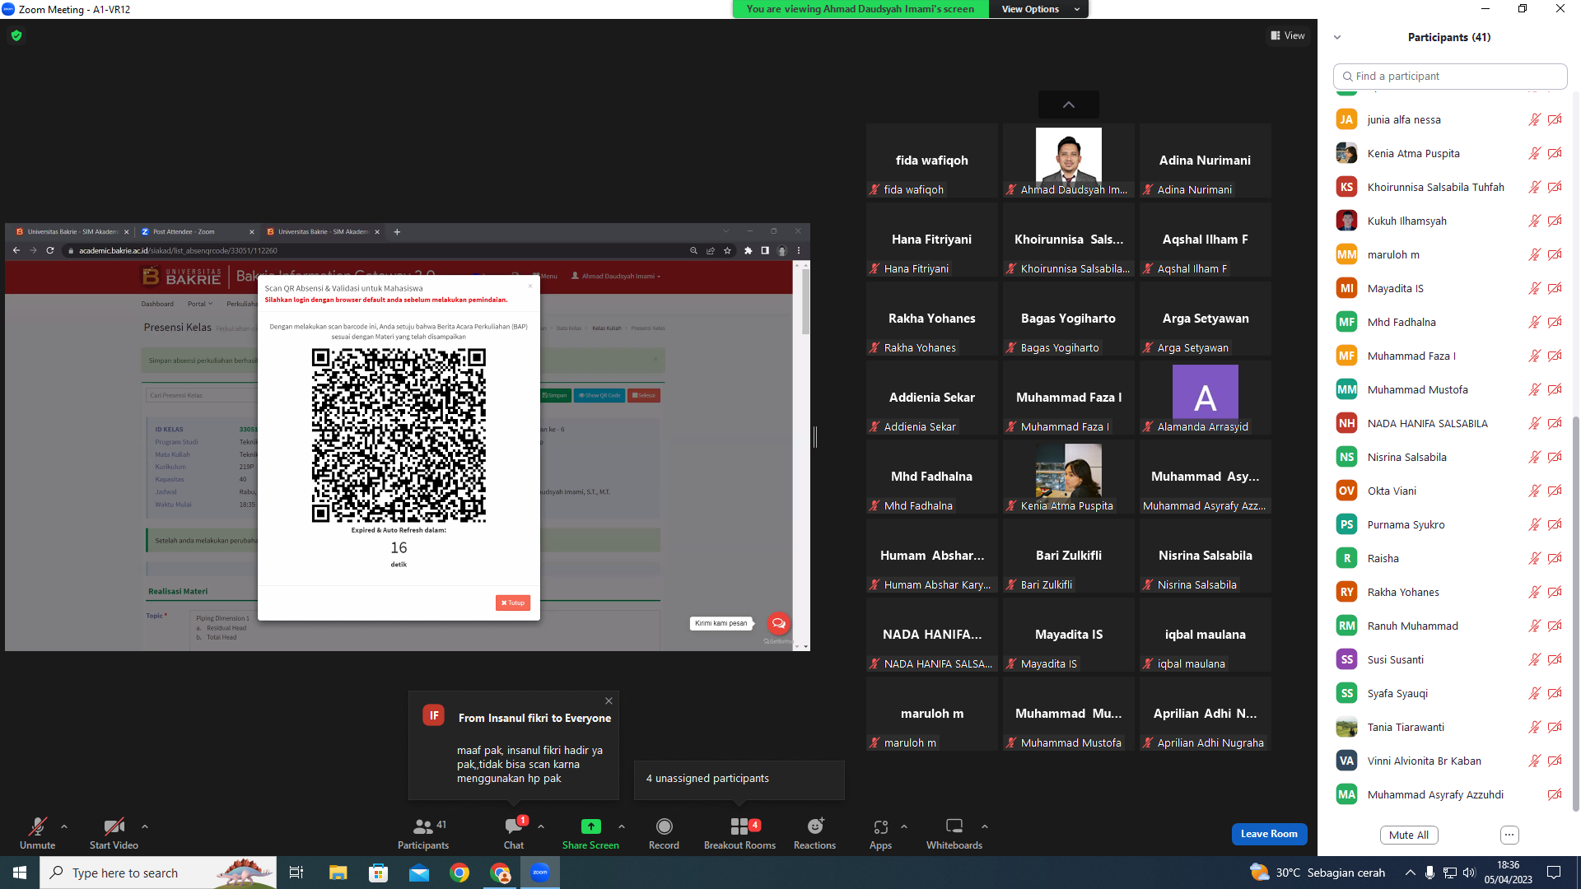Click the Share Screen button
The image size is (1581, 889).
coord(590,833)
